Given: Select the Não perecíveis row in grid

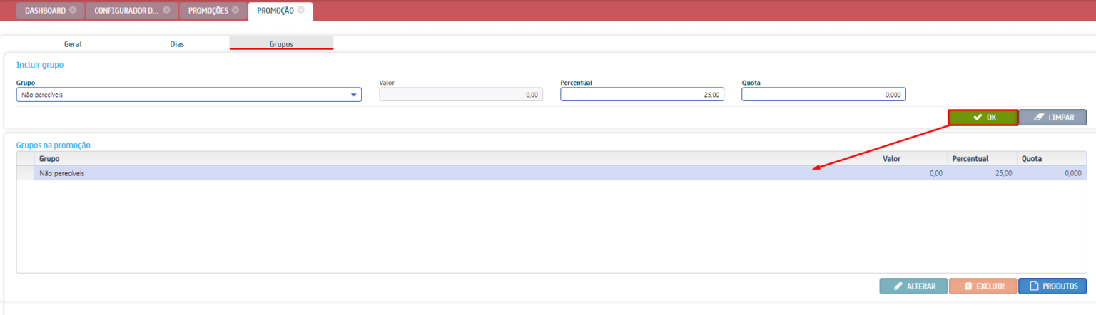Looking at the screenshot, I should [428, 173].
